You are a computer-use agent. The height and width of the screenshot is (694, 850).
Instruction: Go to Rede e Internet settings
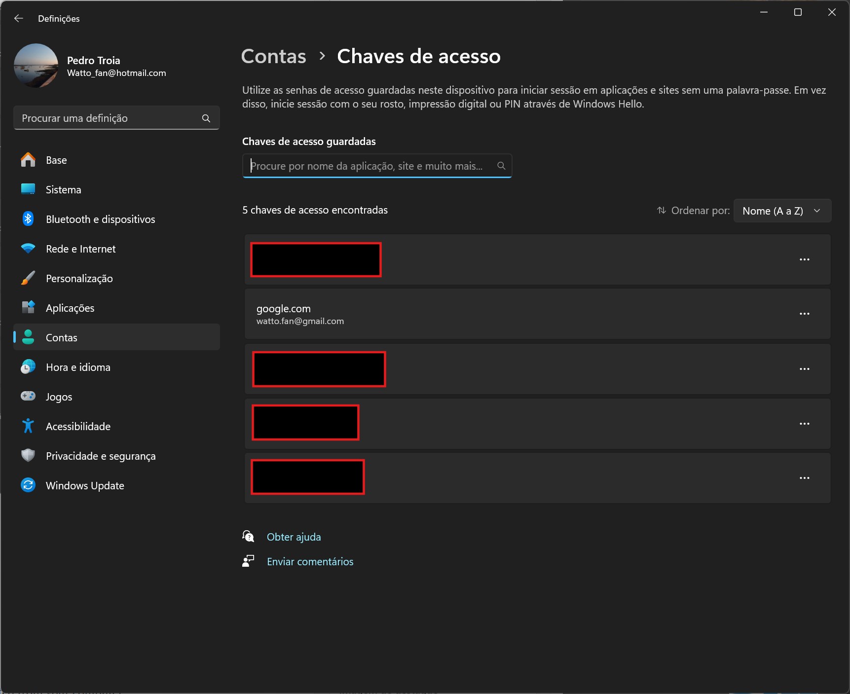point(80,249)
